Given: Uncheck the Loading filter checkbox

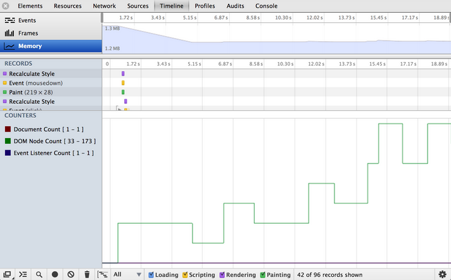Looking at the screenshot, I should (x=151, y=275).
